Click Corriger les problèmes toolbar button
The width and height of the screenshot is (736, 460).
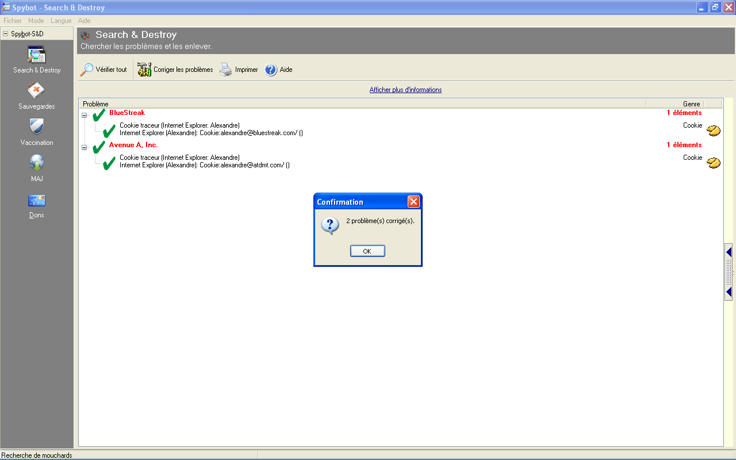tap(175, 70)
